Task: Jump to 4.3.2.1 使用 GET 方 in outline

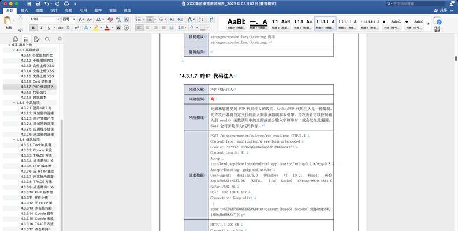Action: [x=36, y=108]
